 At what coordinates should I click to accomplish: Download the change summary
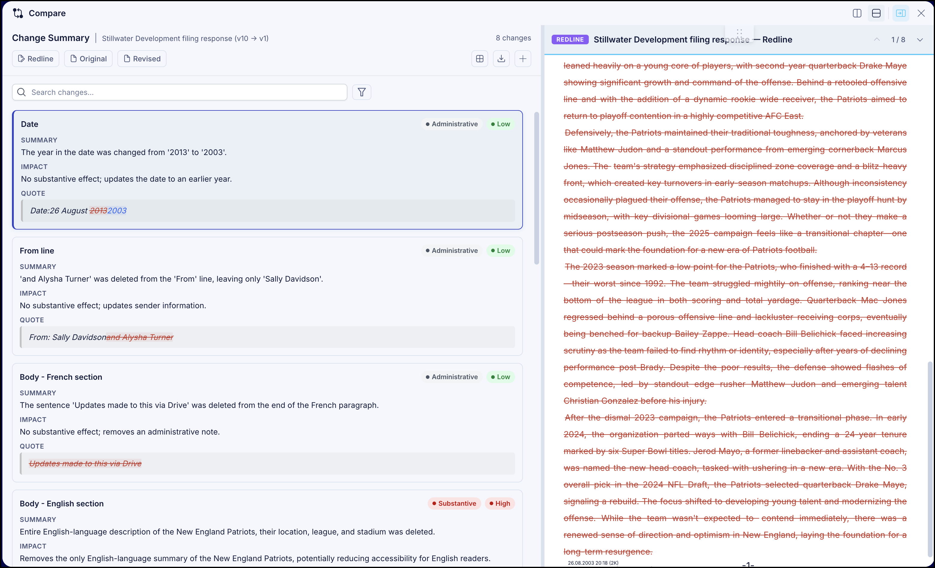coord(501,59)
